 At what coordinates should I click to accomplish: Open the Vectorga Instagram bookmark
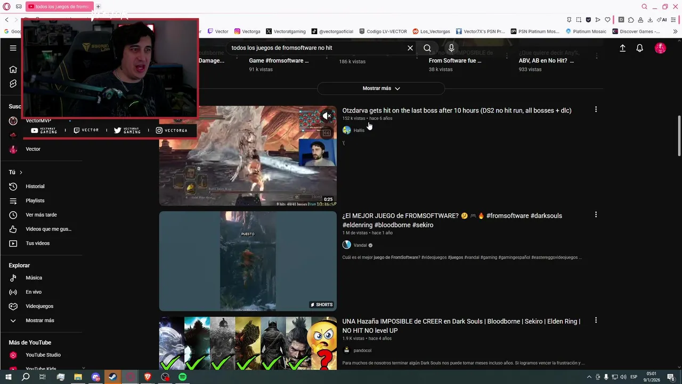(247, 31)
